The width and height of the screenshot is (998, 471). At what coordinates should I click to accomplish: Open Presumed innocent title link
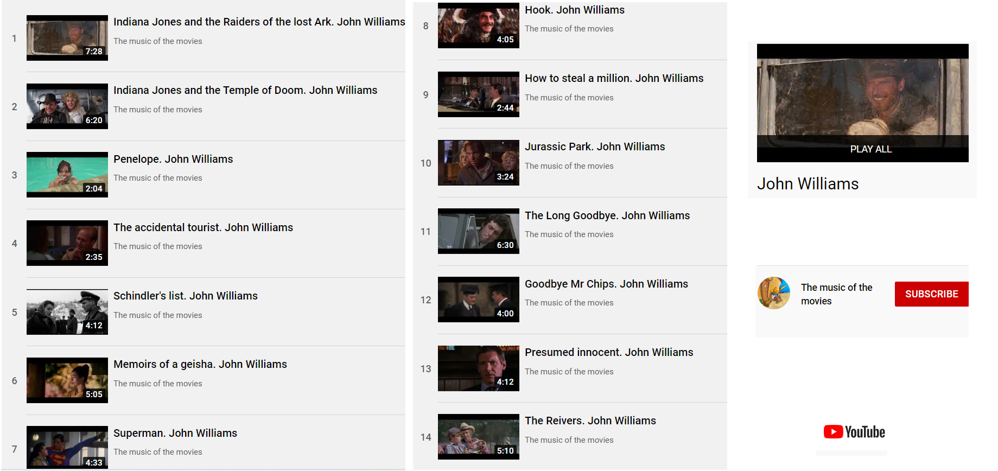pyautogui.click(x=609, y=352)
